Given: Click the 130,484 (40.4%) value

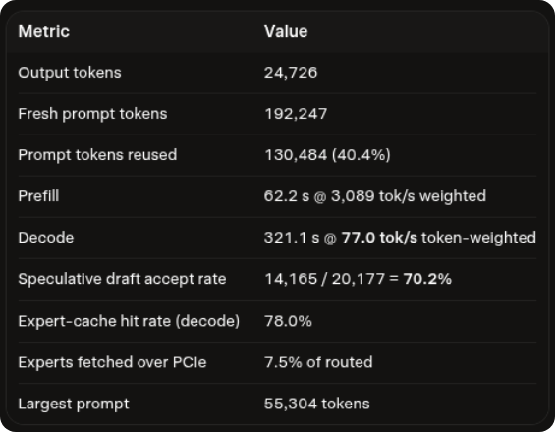Looking at the screenshot, I should pyautogui.click(x=327, y=155).
